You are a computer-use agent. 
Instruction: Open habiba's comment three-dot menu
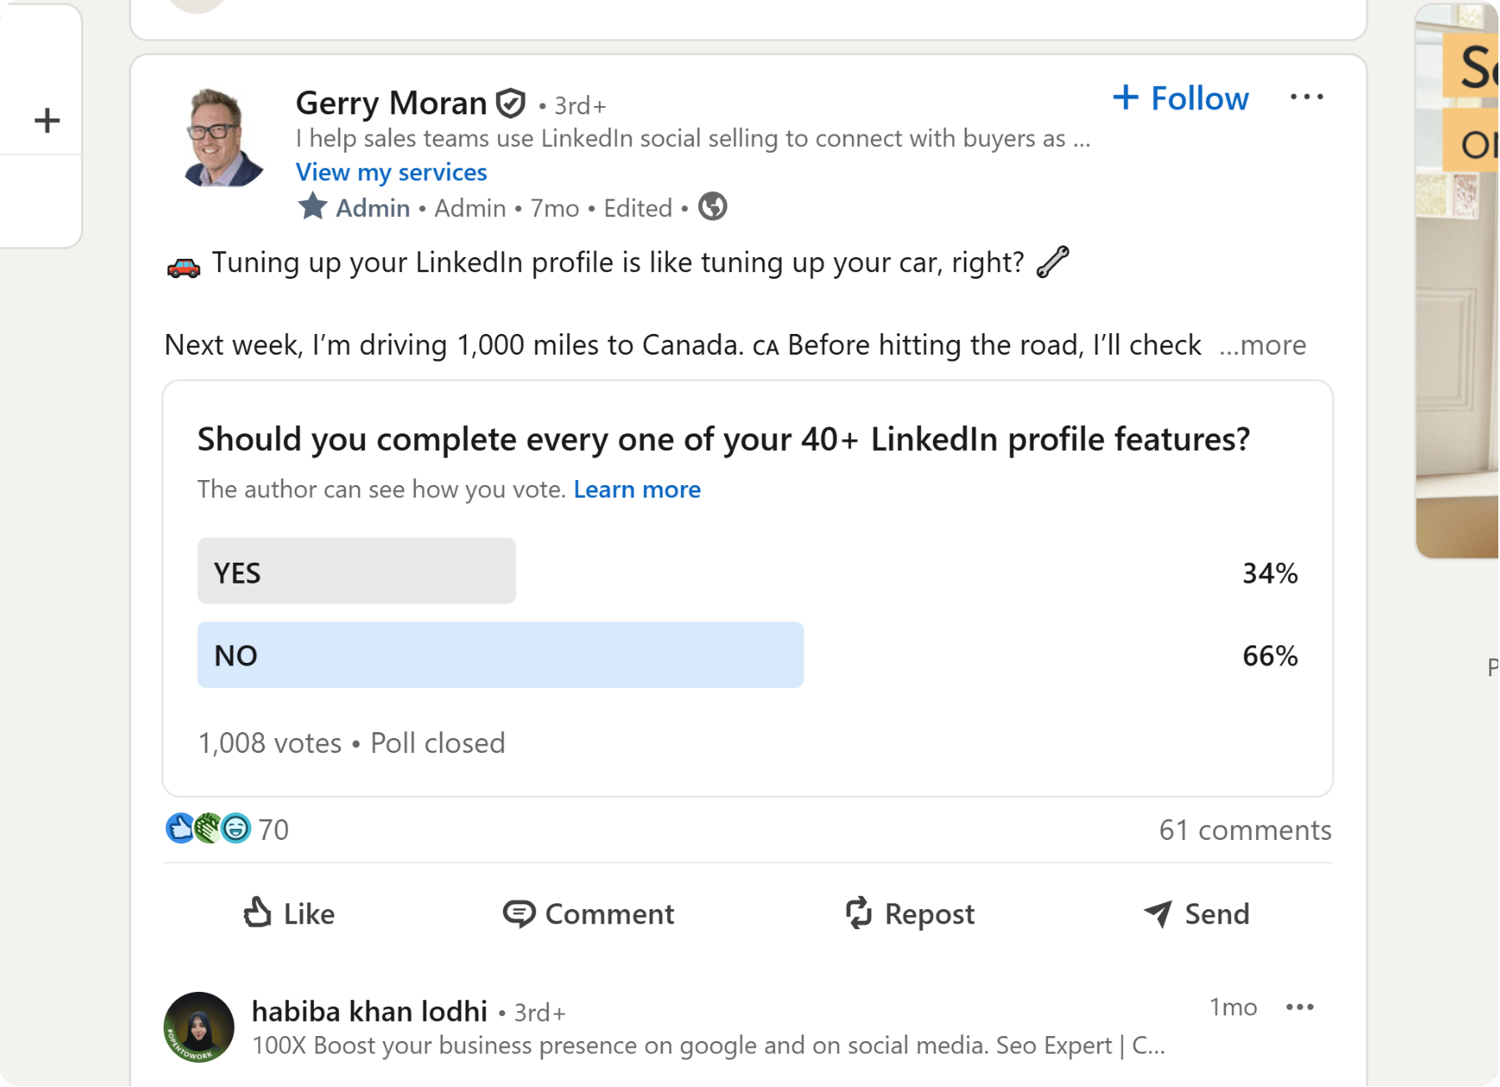pos(1300,1007)
